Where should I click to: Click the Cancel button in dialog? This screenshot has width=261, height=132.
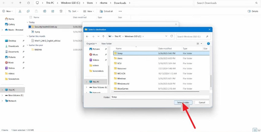pos(202,103)
